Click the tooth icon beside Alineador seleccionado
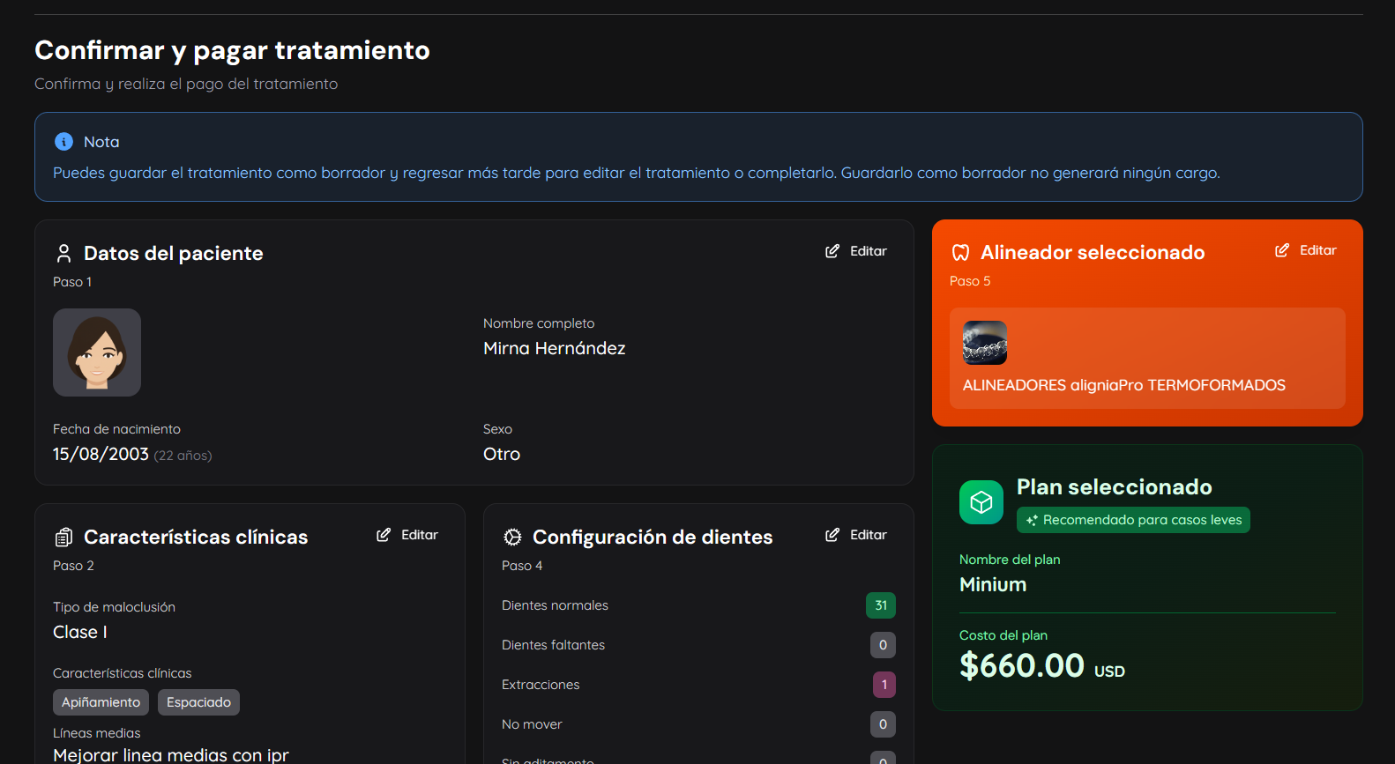The image size is (1395, 764). point(960,253)
